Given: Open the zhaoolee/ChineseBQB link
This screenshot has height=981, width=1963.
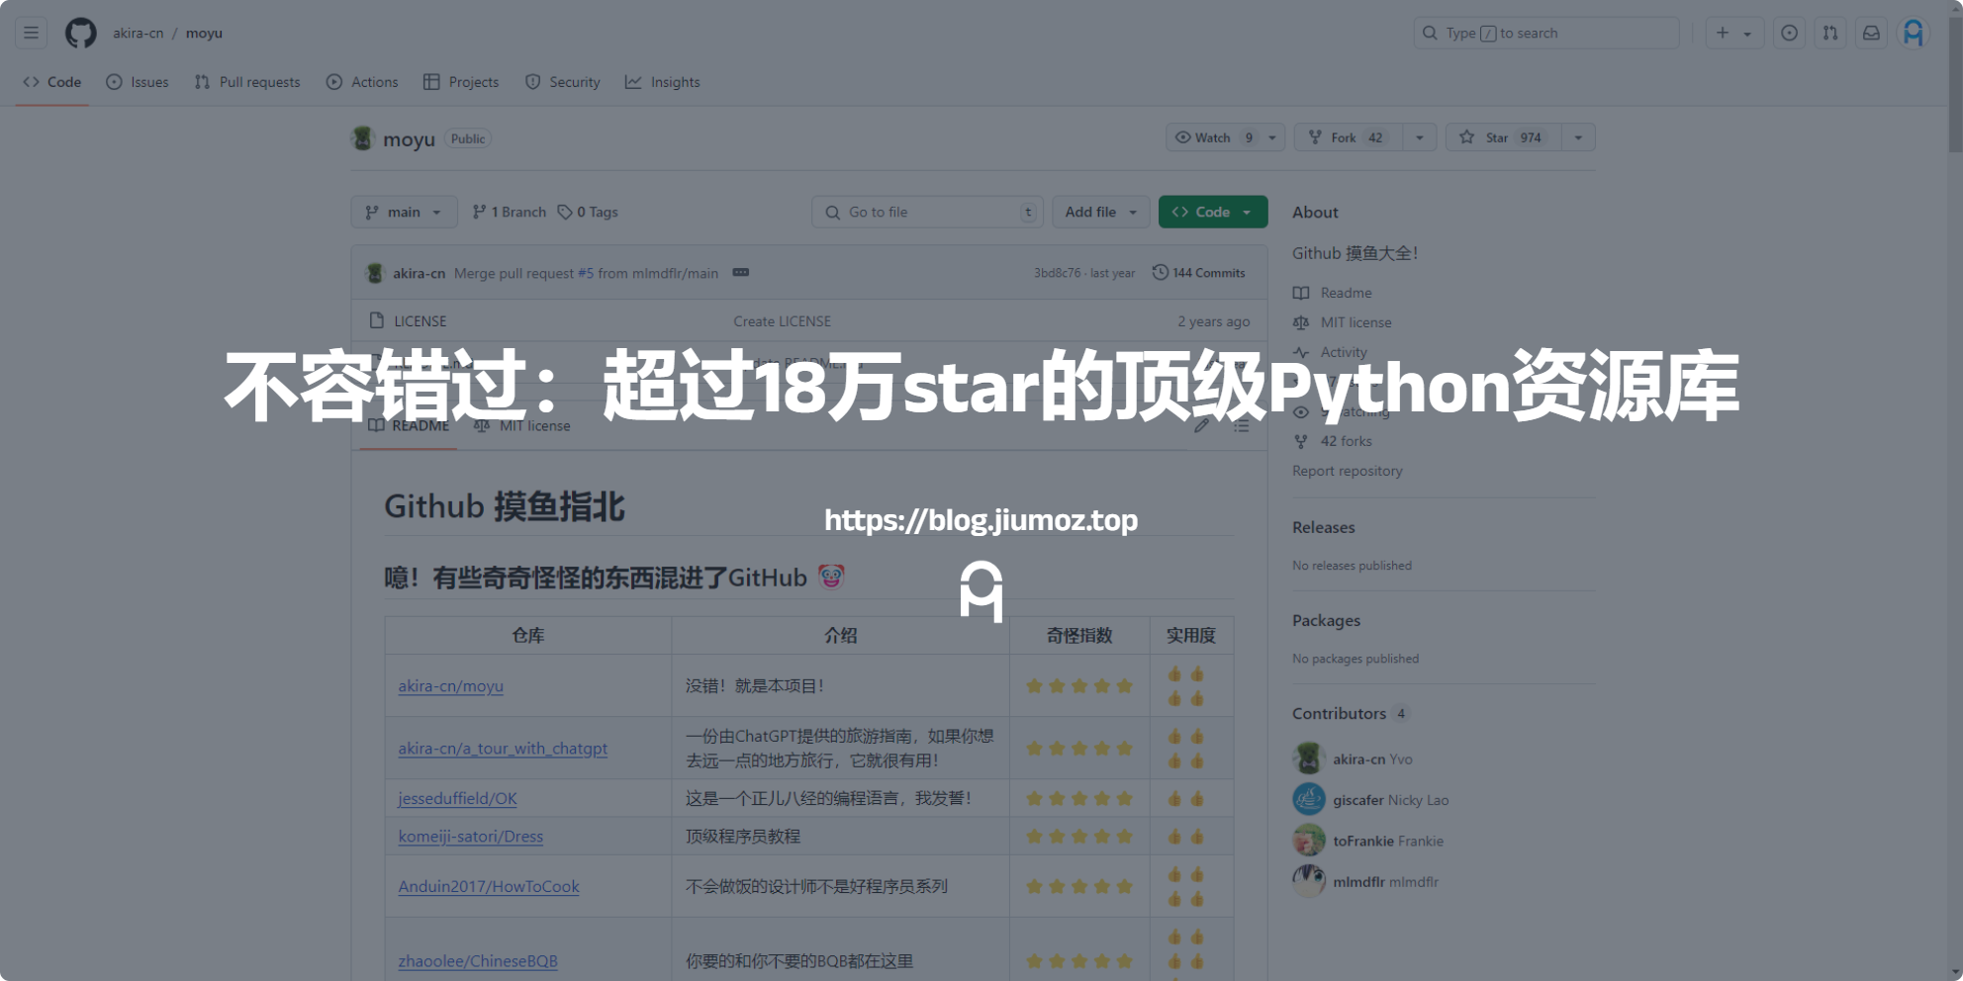Looking at the screenshot, I should pos(478,961).
